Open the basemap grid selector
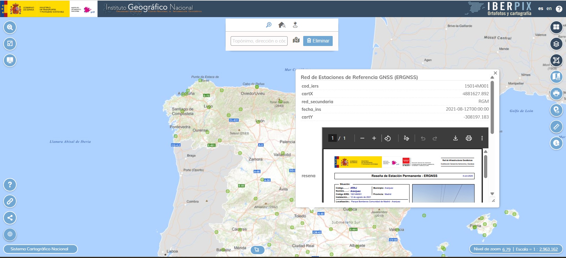Viewport: 566px width, 258px height. [556, 27]
